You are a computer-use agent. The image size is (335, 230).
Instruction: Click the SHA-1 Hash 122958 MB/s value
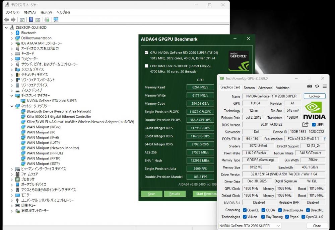coord(200,160)
